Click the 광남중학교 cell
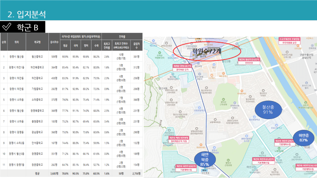 click(x=37, y=132)
